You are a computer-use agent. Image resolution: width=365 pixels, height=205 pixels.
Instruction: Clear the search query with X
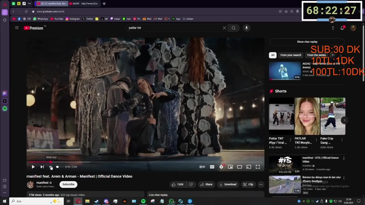224,28
